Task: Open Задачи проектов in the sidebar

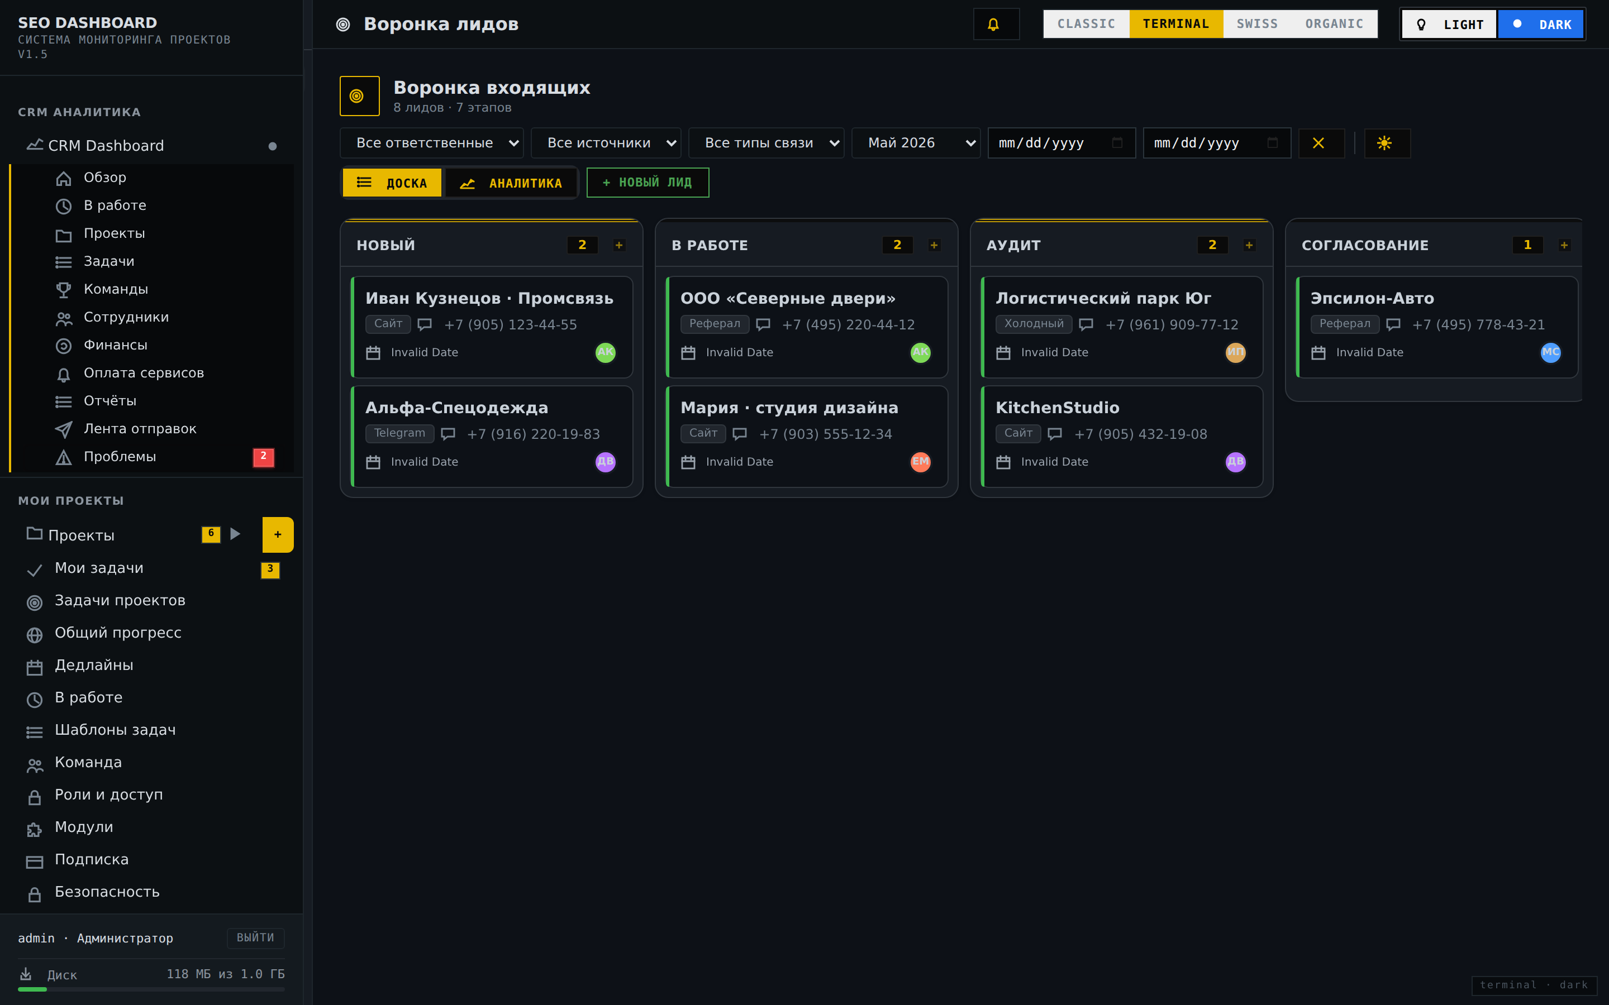Action: point(151,601)
